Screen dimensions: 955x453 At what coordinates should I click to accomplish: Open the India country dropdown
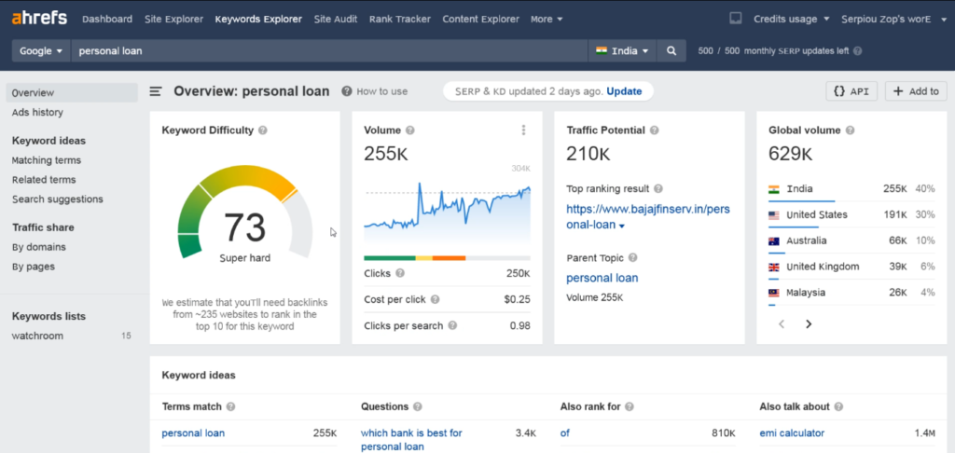(x=622, y=51)
